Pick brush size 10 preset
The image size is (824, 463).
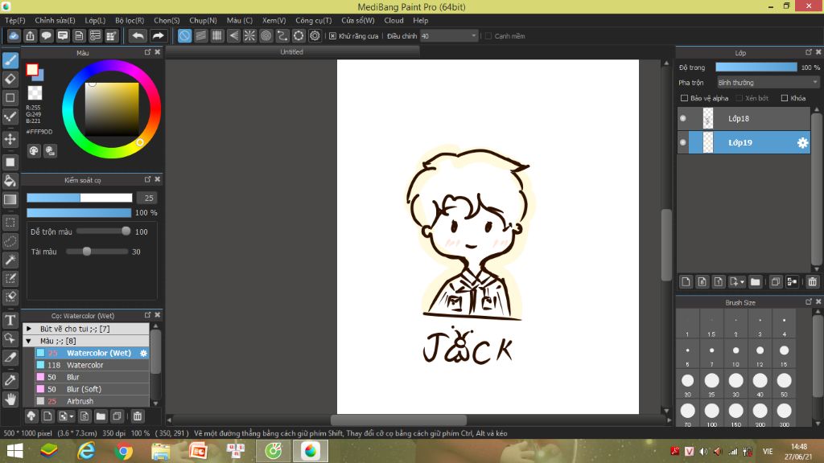tap(735, 354)
